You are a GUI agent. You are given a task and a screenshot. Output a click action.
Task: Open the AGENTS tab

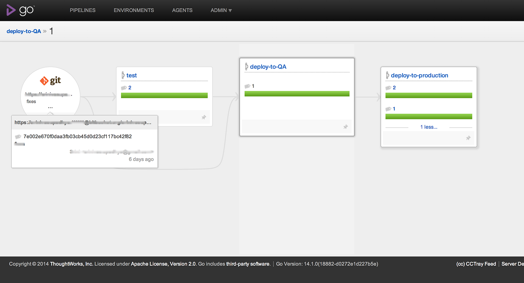[182, 10]
